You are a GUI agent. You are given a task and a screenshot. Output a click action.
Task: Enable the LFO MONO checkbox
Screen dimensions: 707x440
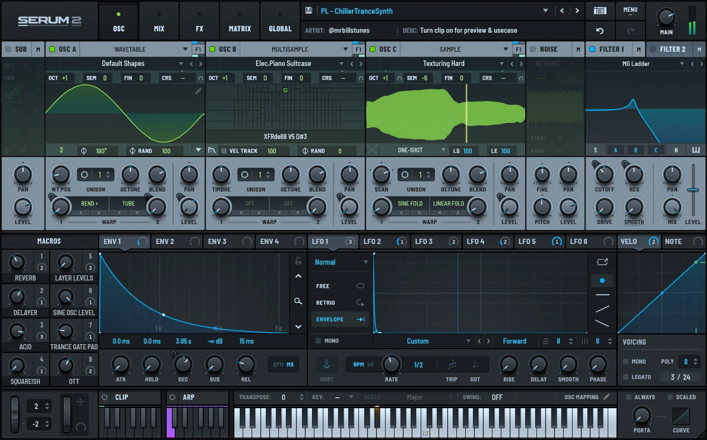click(x=318, y=341)
